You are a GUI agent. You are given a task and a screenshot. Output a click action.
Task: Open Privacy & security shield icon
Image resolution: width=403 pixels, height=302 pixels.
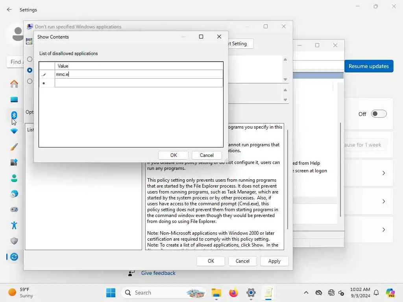pos(14,241)
